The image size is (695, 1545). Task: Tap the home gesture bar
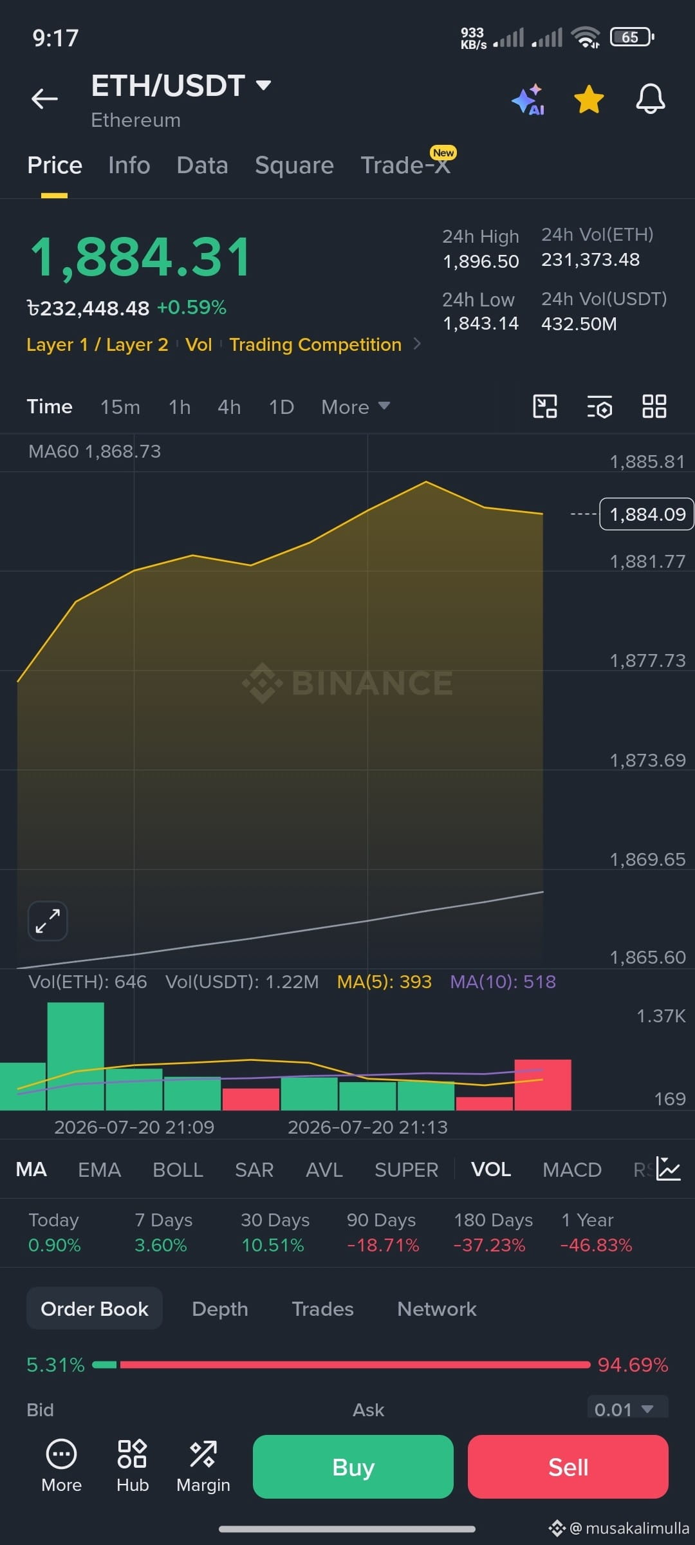tap(347, 1529)
